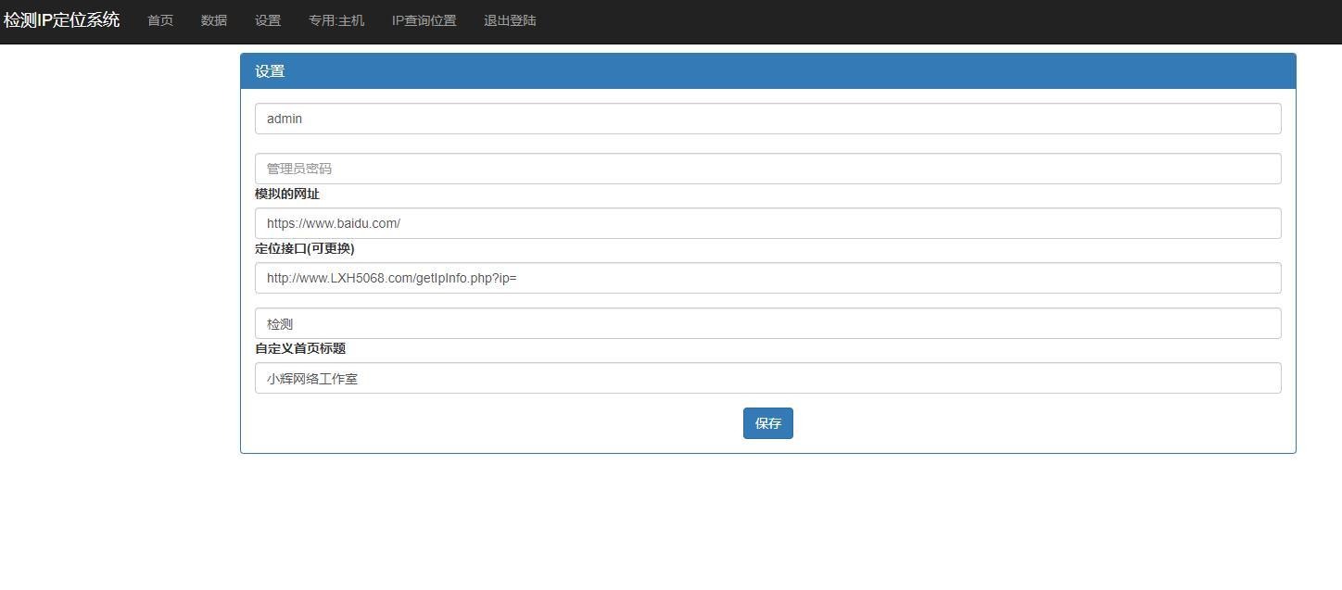Open the 数据 page in navbar

pyautogui.click(x=214, y=20)
